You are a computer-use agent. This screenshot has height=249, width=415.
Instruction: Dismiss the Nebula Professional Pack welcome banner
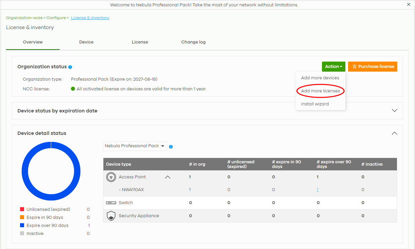(409, 5)
